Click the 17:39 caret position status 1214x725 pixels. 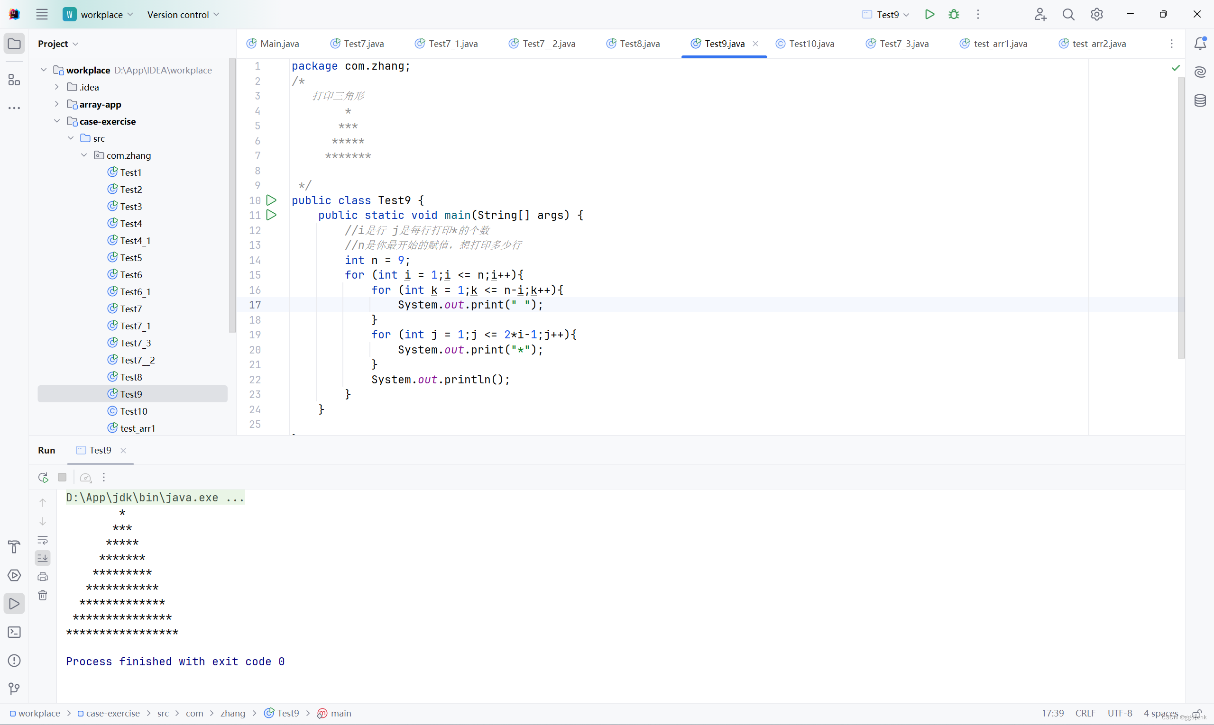point(1053,713)
